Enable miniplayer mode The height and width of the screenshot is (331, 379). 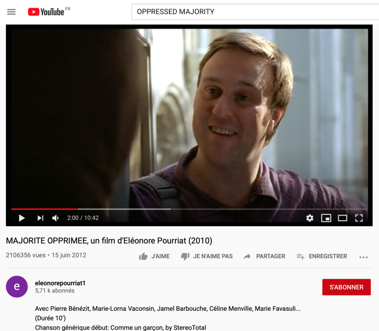point(326,218)
